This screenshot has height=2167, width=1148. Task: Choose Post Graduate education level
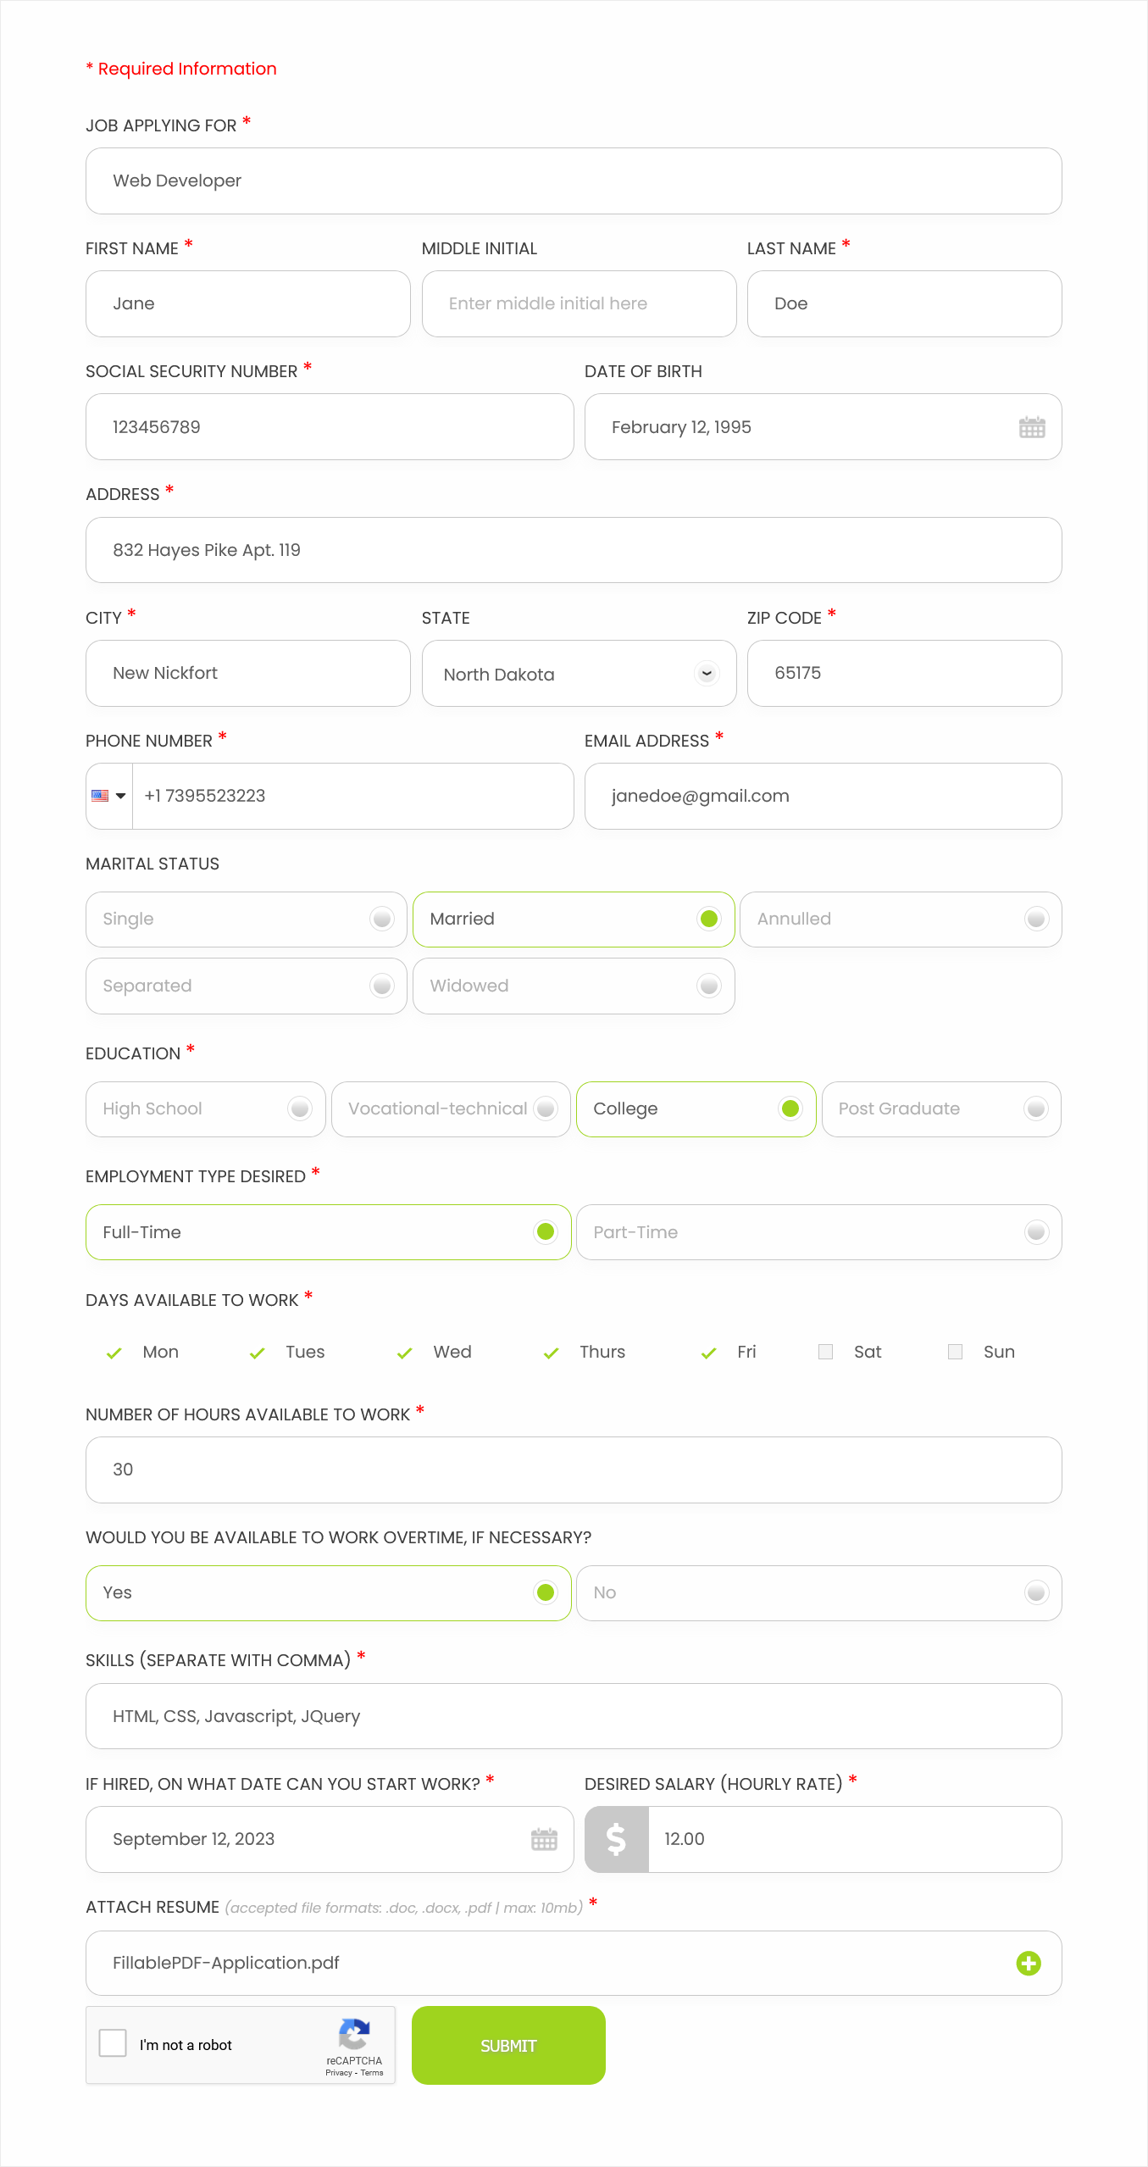click(x=941, y=1109)
